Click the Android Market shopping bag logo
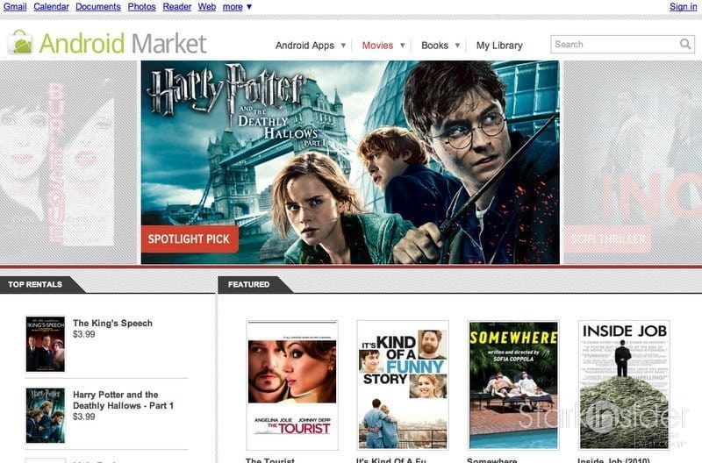Screen dimensions: 702x463 pos(19,42)
